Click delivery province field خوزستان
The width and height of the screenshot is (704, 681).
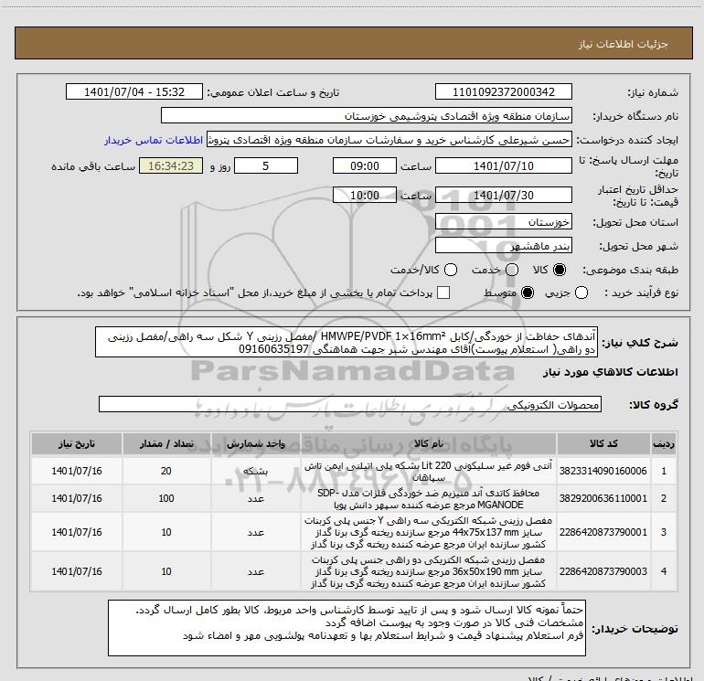coord(503,221)
